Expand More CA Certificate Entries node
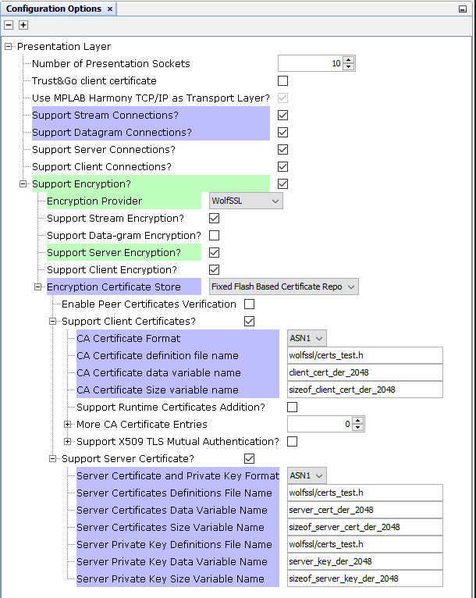Image resolution: width=476 pixels, height=598 pixels. pyautogui.click(x=67, y=424)
